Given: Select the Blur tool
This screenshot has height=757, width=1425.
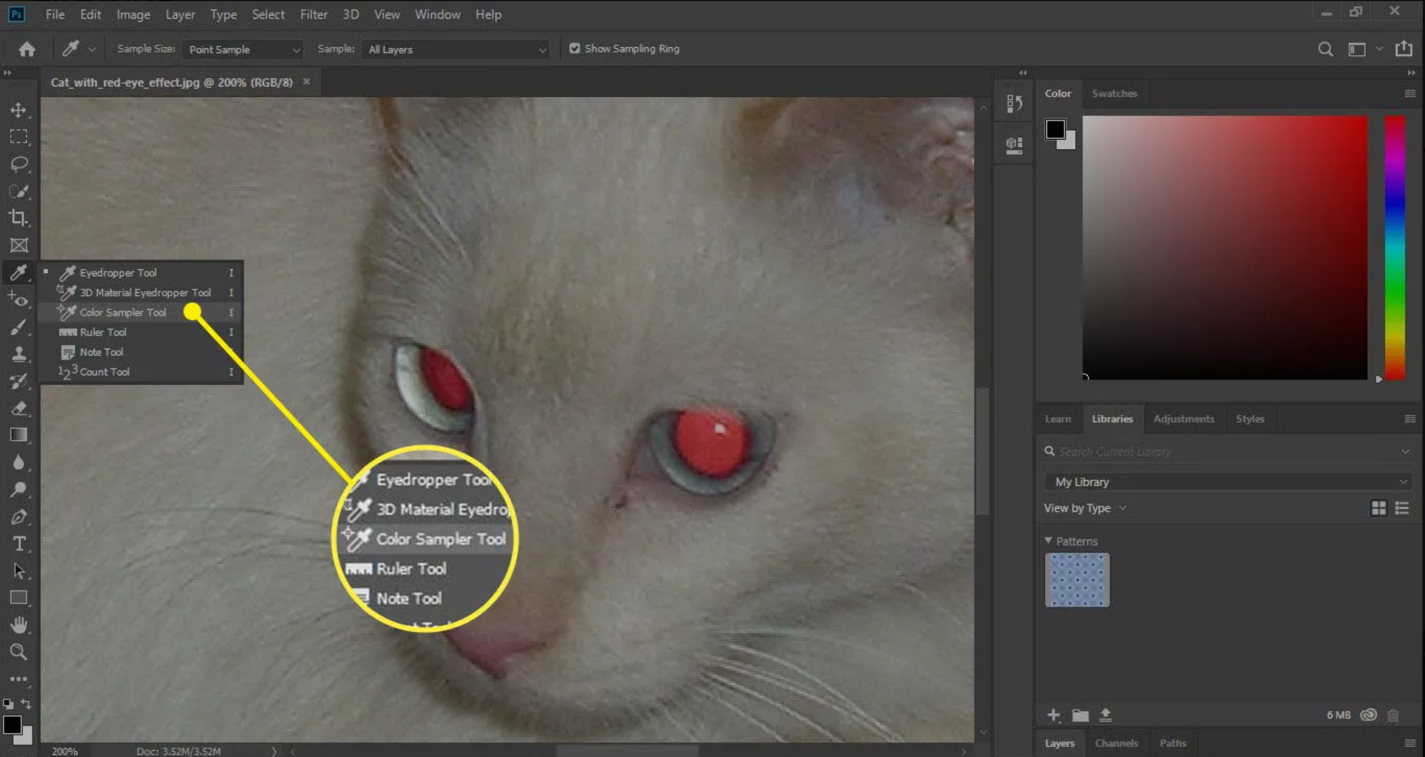Looking at the screenshot, I should pyautogui.click(x=18, y=462).
